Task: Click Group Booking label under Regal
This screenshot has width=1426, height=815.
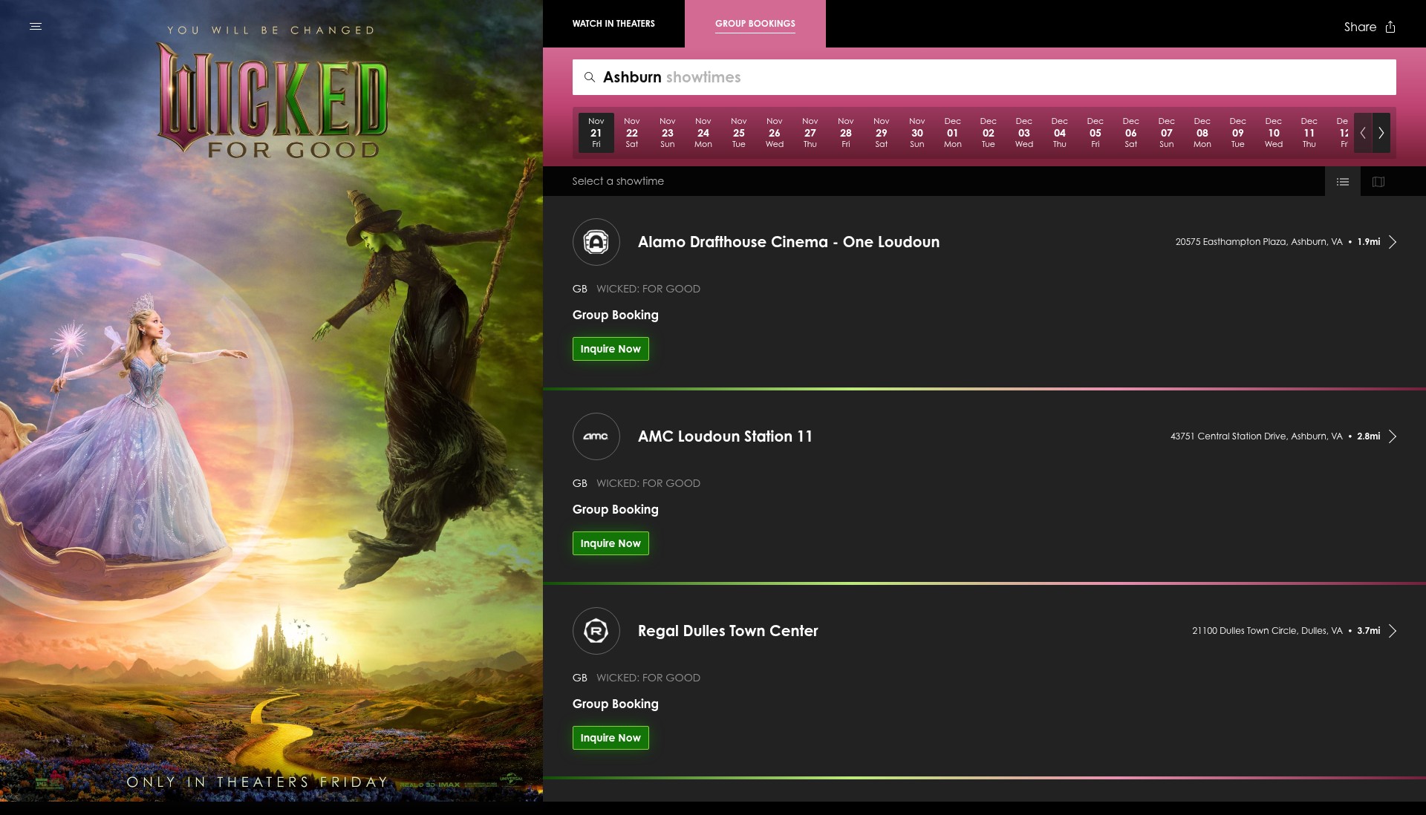Action: [x=615, y=704]
